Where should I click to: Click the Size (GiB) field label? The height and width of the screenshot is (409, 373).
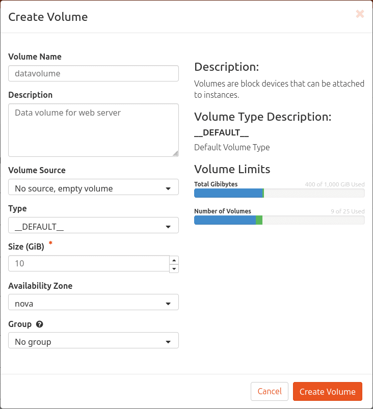coord(26,247)
